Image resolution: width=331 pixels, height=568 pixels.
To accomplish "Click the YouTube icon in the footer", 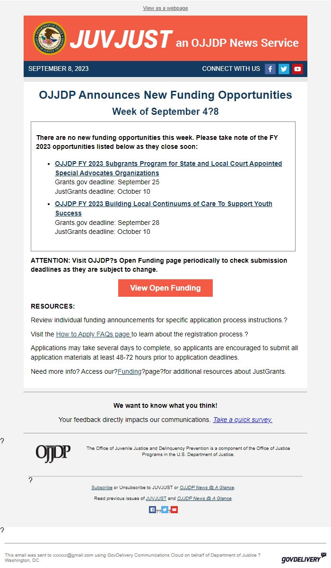I will click(174, 509).
